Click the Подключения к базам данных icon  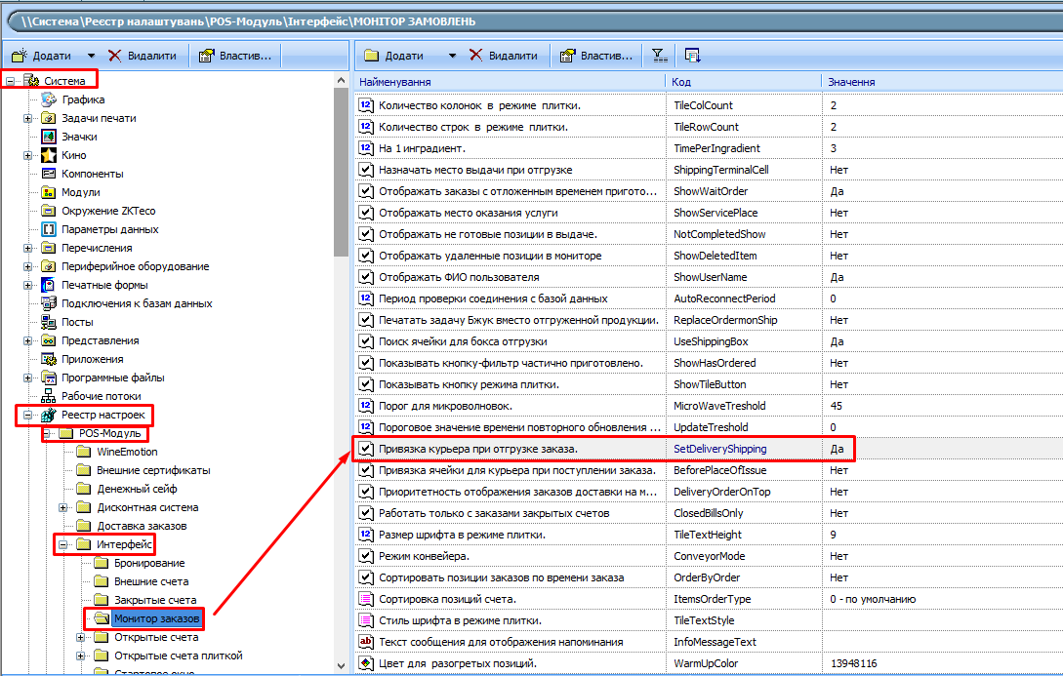point(48,303)
